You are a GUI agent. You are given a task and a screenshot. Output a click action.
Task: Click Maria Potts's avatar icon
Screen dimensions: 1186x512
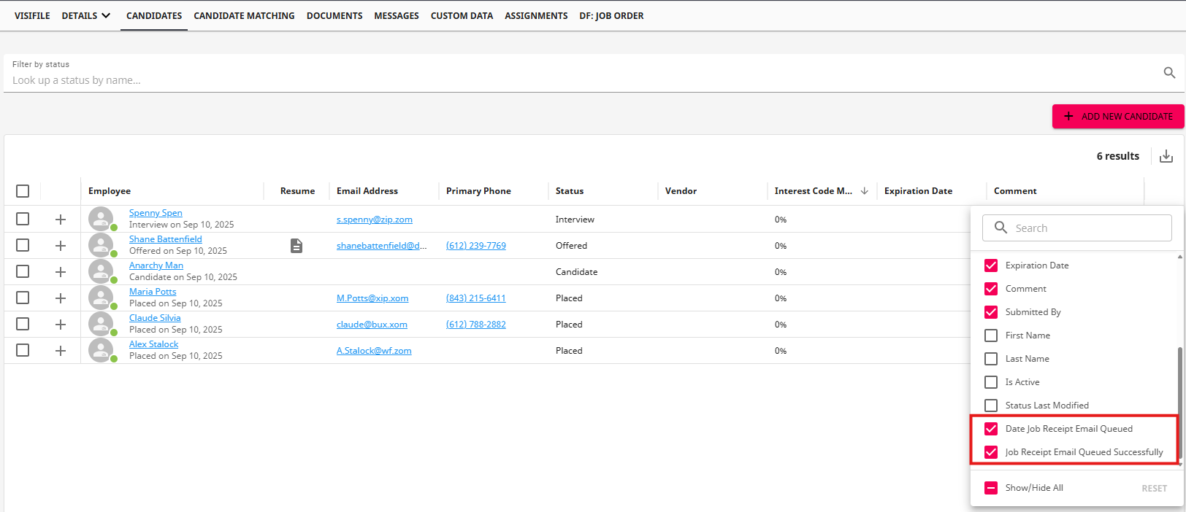point(101,298)
